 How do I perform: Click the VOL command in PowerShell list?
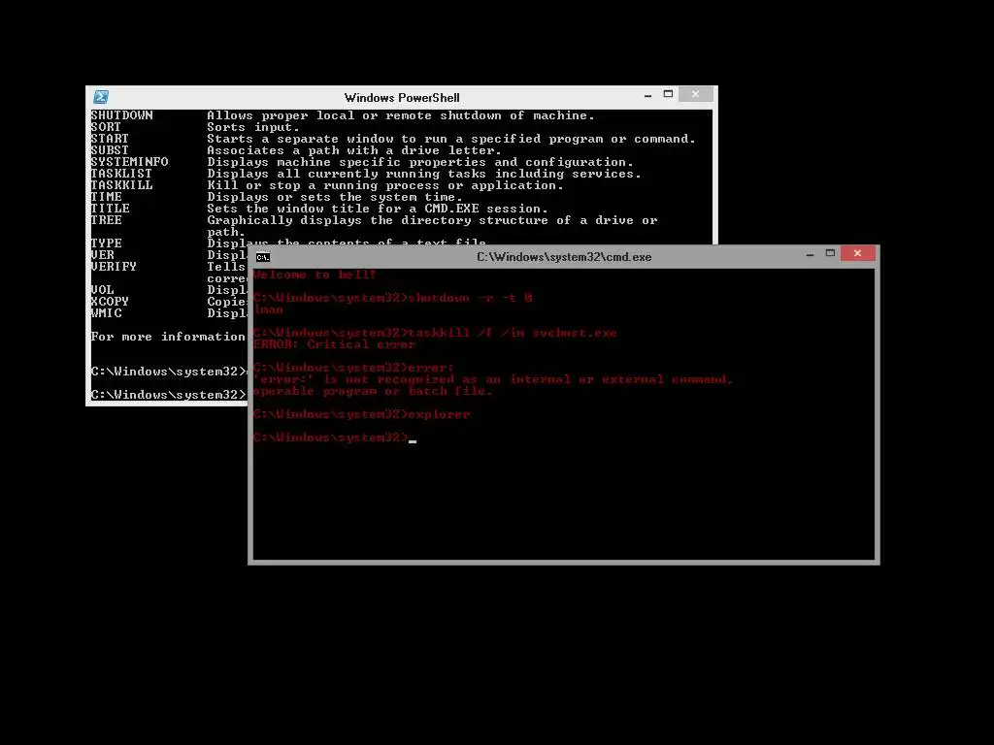tap(103, 289)
